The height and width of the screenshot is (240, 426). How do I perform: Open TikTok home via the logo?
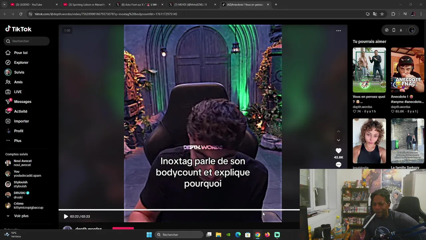(x=18, y=29)
